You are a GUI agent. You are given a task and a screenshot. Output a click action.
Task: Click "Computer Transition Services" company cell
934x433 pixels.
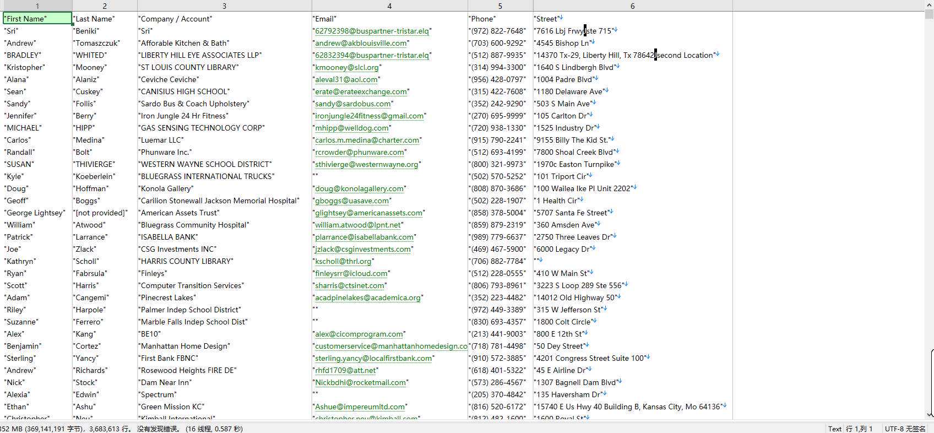(x=224, y=285)
